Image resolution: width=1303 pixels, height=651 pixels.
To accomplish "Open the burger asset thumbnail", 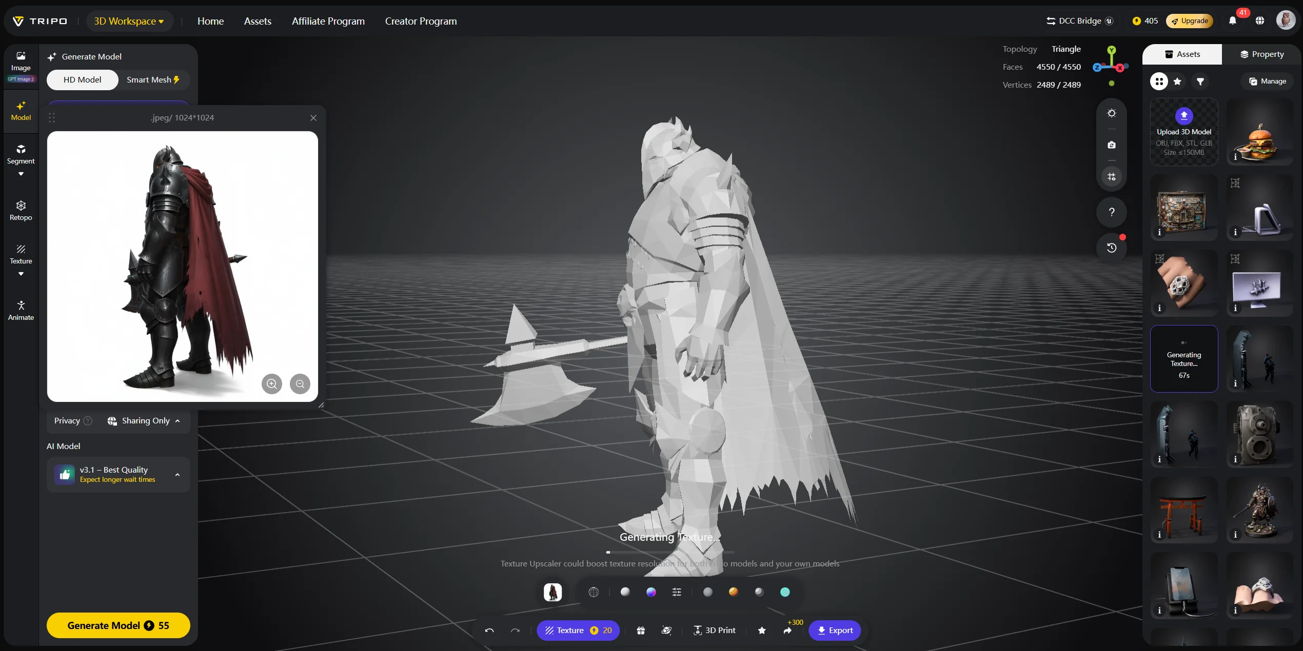I will pyautogui.click(x=1260, y=132).
